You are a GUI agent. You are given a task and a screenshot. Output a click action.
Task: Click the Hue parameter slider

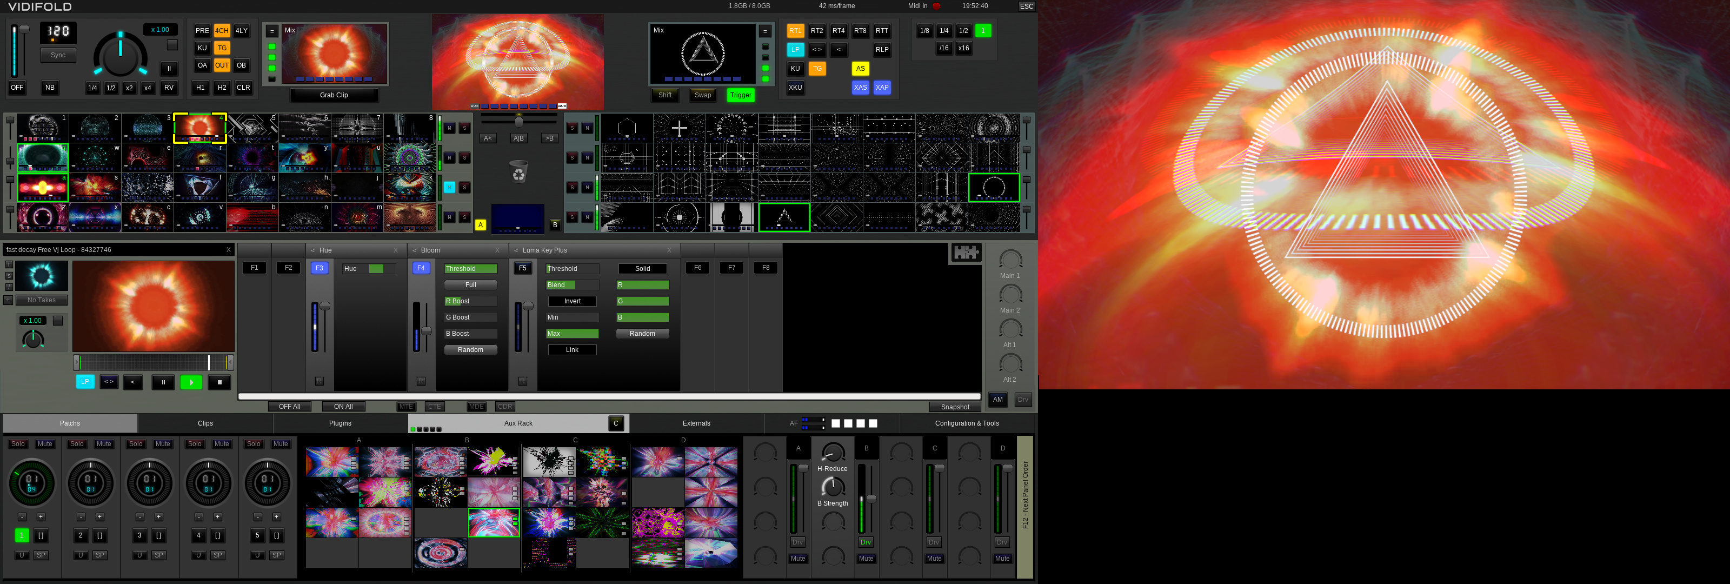(x=369, y=269)
